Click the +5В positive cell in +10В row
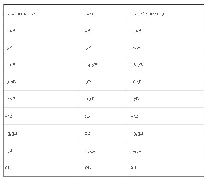Image resolution: width=208 pixels, height=182 pixels. (x=8, y=48)
